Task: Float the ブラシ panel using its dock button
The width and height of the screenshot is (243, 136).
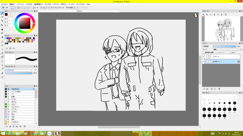Action: coord(35,86)
